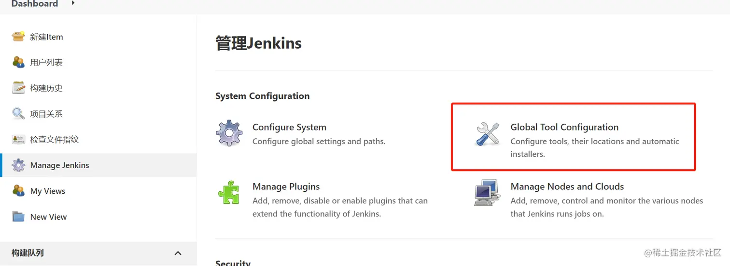Click the 检查文件指纹 ID card icon

tap(18, 139)
